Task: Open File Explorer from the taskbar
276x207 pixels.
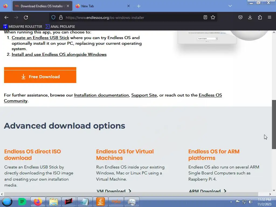Action: 54,202
